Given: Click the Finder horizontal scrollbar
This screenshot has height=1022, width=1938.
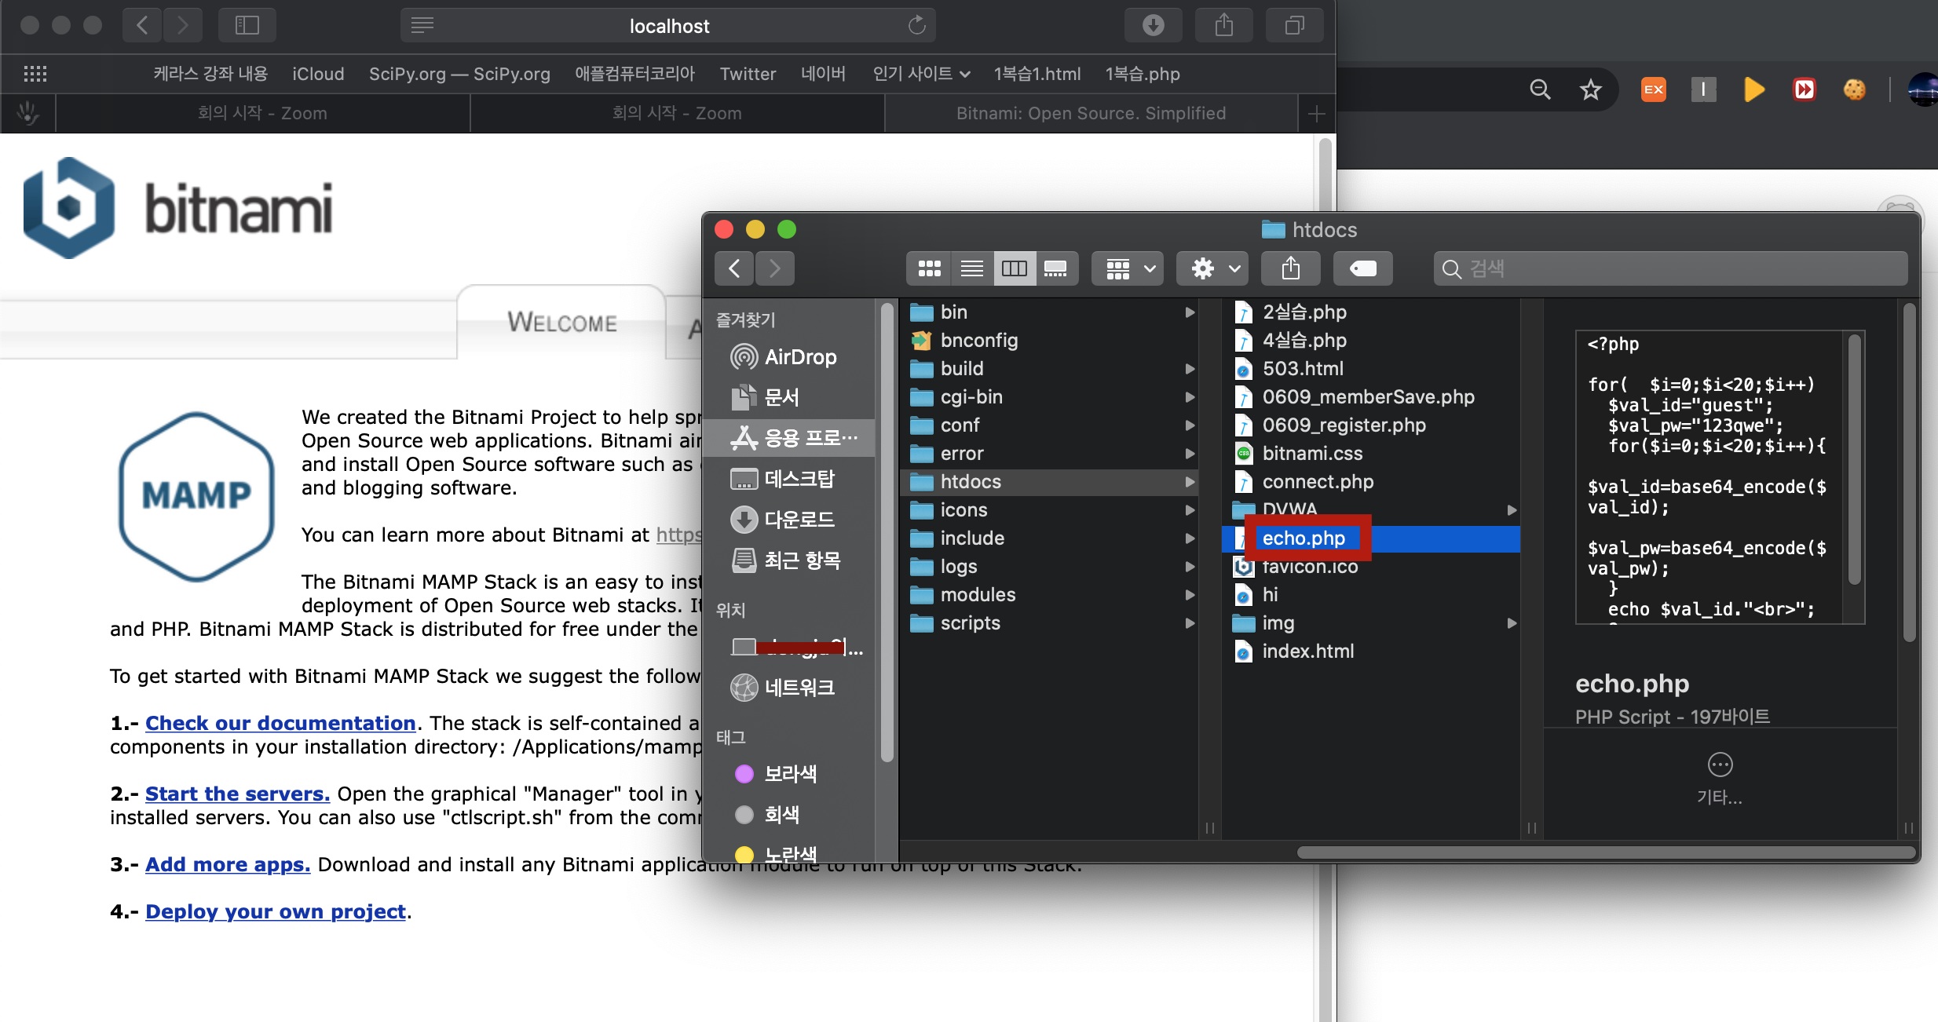Looking at the screenshot, I should (x=1605, y=852).
